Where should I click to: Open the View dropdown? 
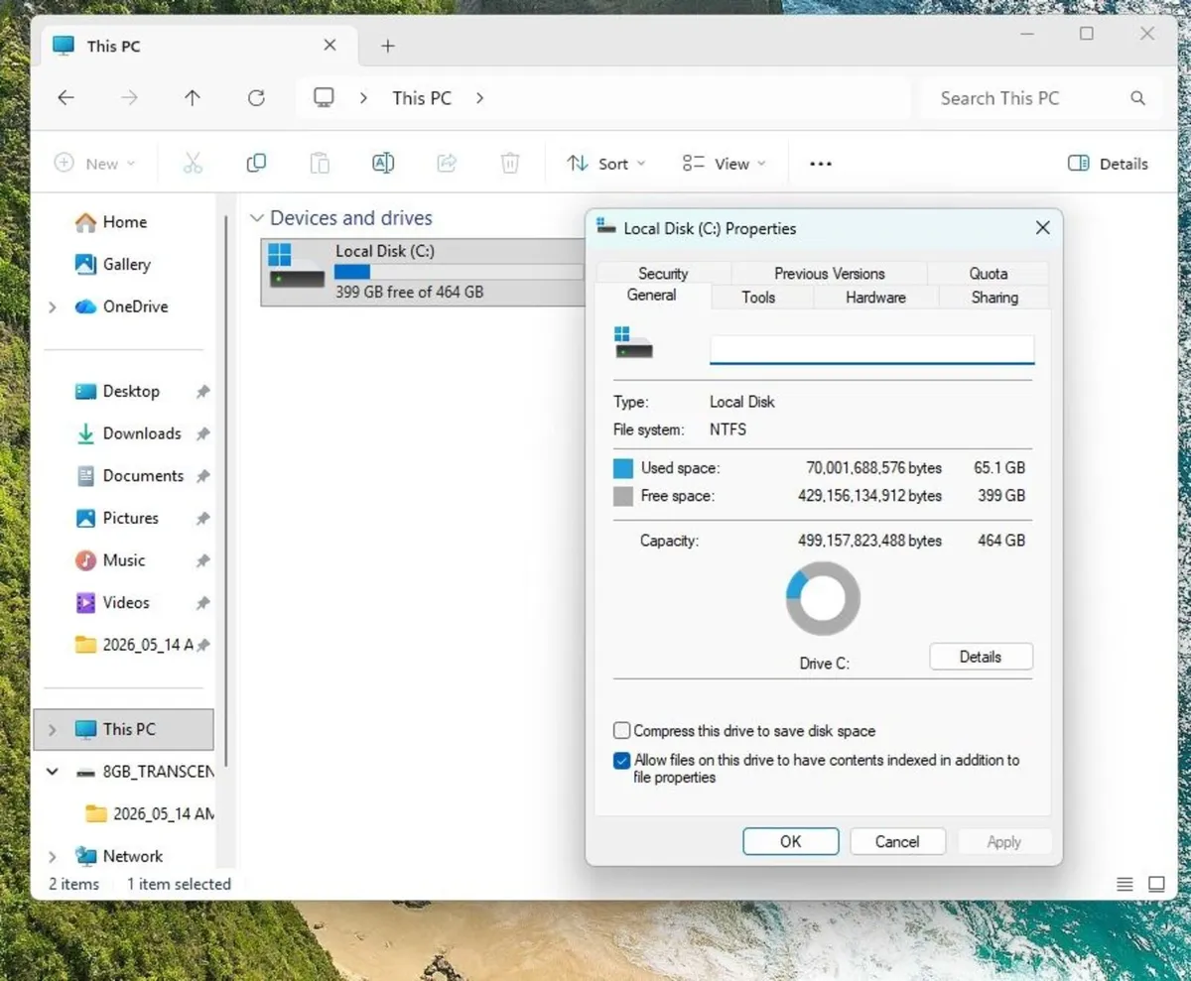point(725,164)
